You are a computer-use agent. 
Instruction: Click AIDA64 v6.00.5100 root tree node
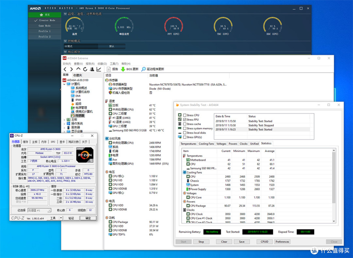[x=76, y=80]
